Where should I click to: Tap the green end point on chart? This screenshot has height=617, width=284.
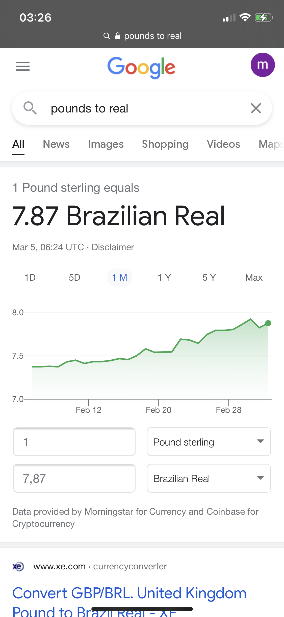coord(268,323)
